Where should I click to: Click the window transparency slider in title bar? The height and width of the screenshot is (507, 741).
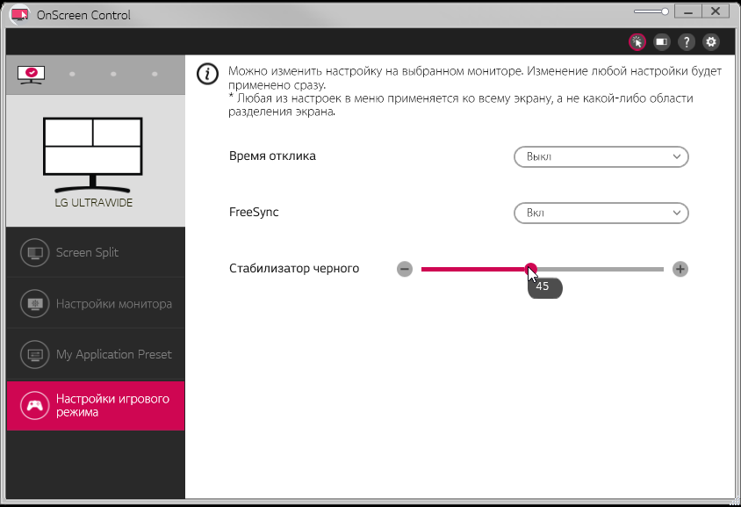pos(651,11)
